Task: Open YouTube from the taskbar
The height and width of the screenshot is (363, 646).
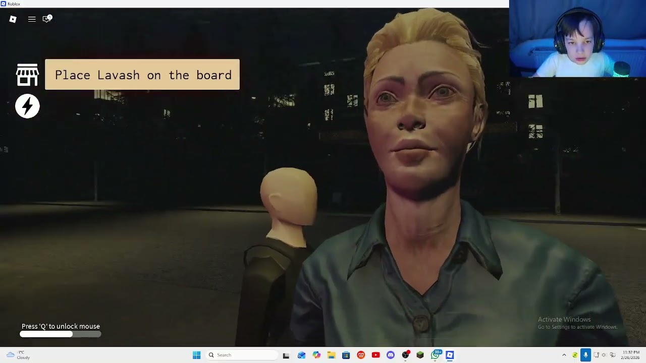Action: (x=375, y=355)
